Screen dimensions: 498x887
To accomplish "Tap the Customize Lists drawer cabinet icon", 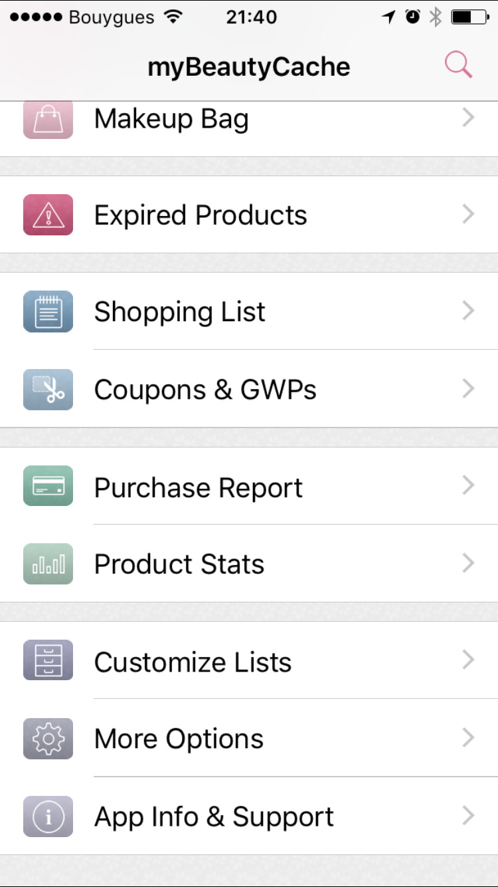I will (48, 660).
